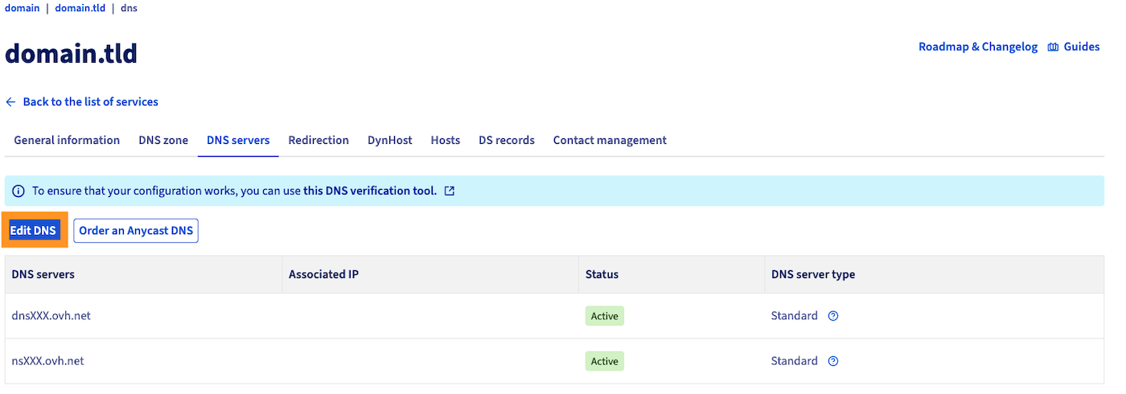Open the Guides book icon
Screen dimensions: 1126x394
coord(1053,47)
